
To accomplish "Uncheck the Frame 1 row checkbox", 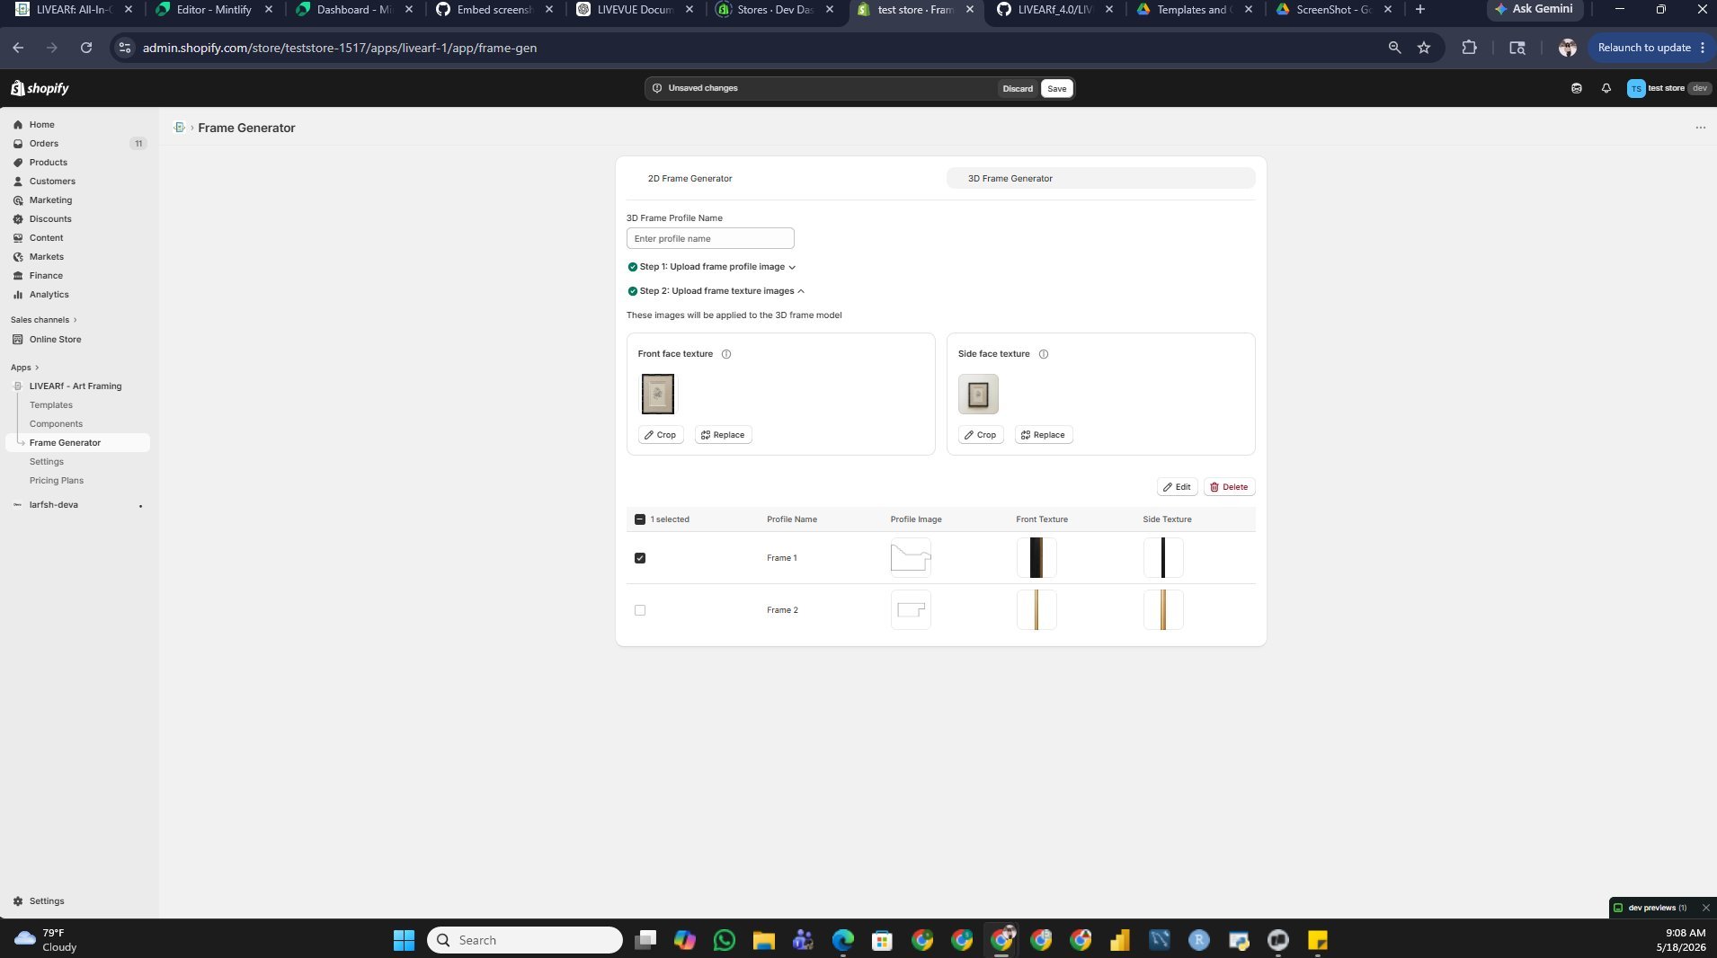I will pyautogui.click(x=640, y=558).
